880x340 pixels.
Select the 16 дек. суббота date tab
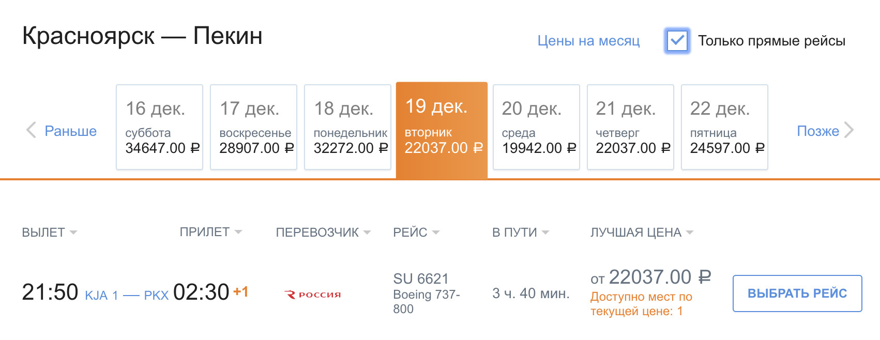[x=159, y=127]
